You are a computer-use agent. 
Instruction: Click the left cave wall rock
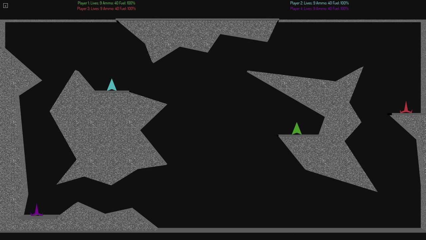coord(12,133)
